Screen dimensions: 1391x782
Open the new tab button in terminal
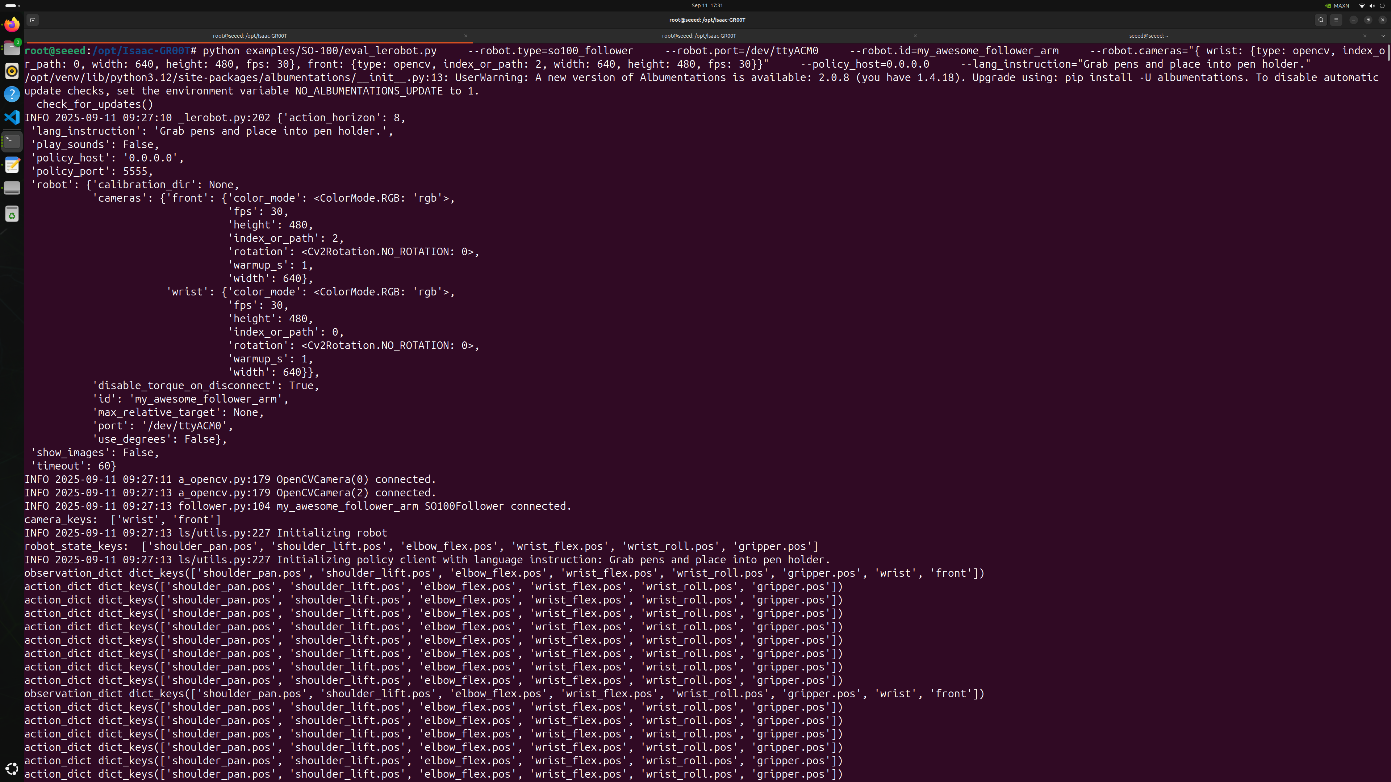pos(32,20)
